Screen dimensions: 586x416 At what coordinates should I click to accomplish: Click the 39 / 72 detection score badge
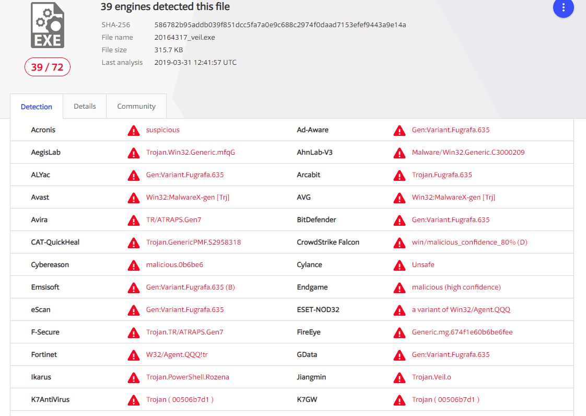(x=48, y=67)
